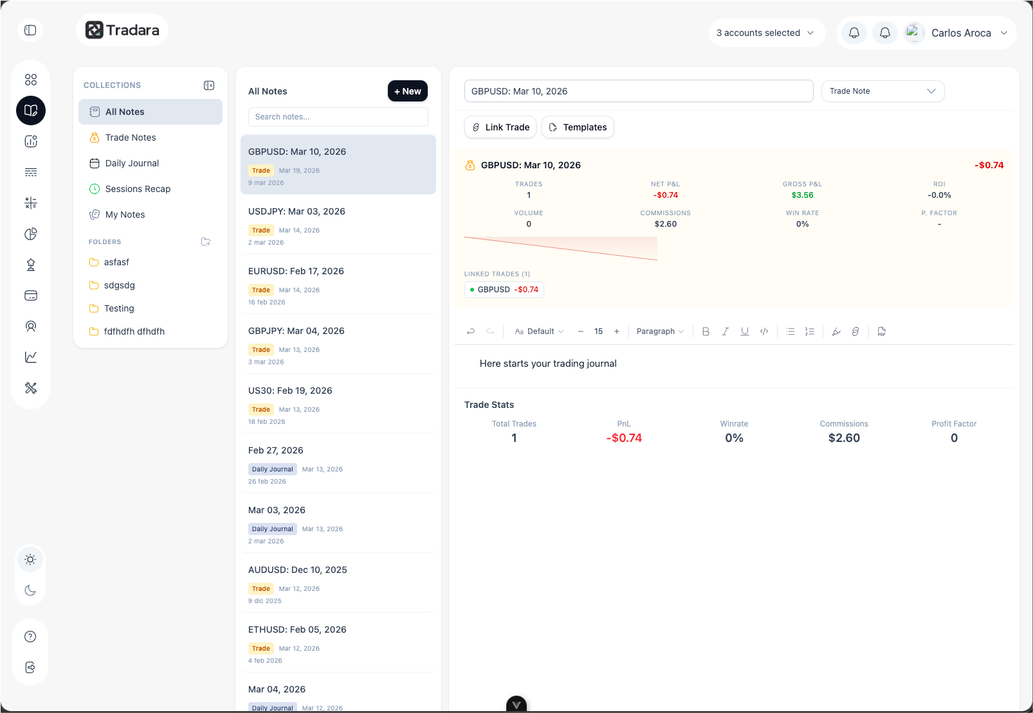Screen dimensions: 1033x713
Task: Open the Paragraph style dropdown
Action: pos(659,331)
